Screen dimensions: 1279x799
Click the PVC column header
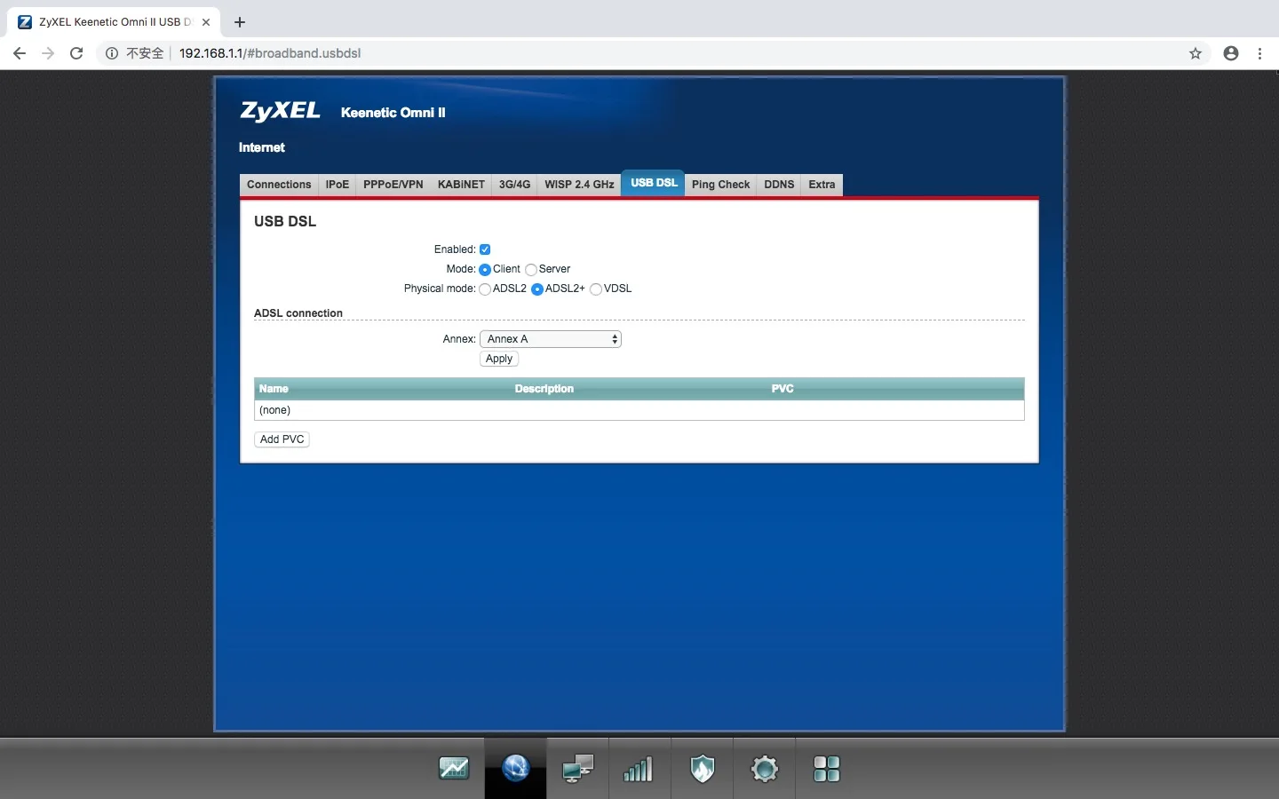(782, 389)
